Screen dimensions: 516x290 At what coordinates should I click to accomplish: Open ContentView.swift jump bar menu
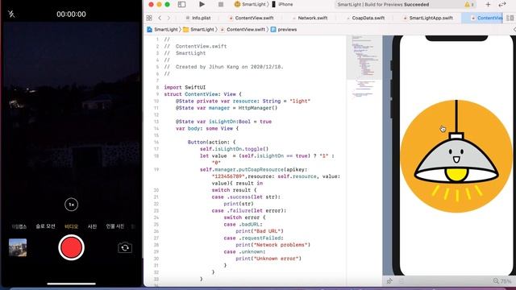pyautogui.click(x=243, y=30)
